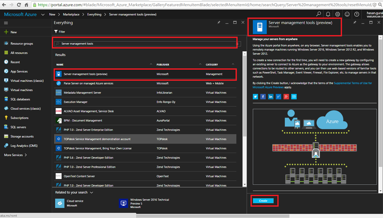Image resolution: width=383 pixels, height=218 pixels.
Task: Open Supplemental Terms of Use link
Action: [312, 85]
